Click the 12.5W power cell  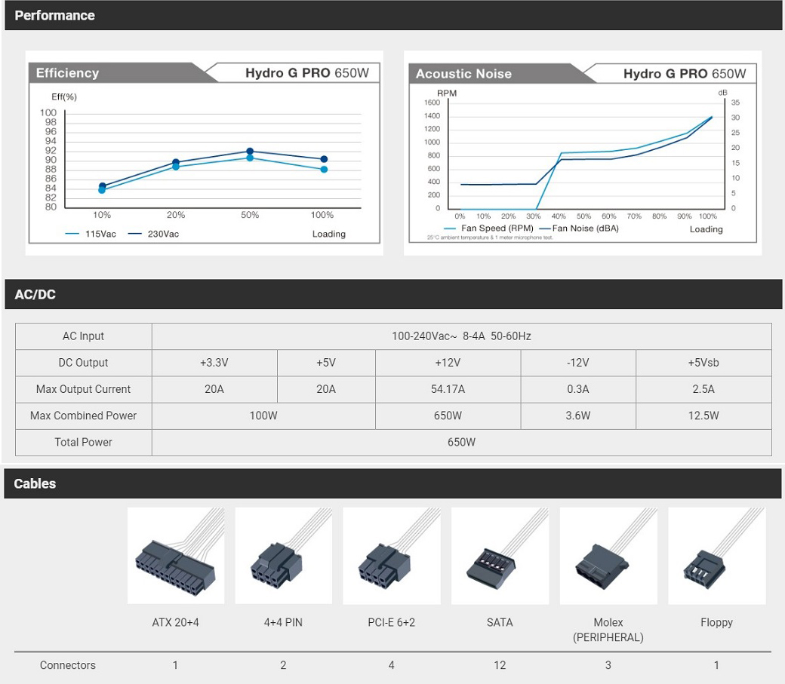(703, 416)
